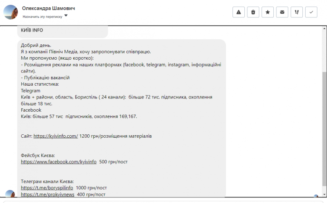This screenshot has width=327, height=203.
Task: Open the t.me/boryspilinfo Telegram link
Action: click(47, 188)
